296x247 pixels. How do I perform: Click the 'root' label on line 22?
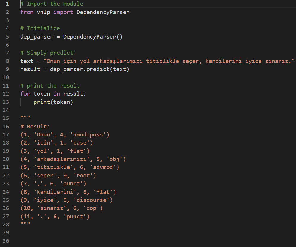click(84, 176)
